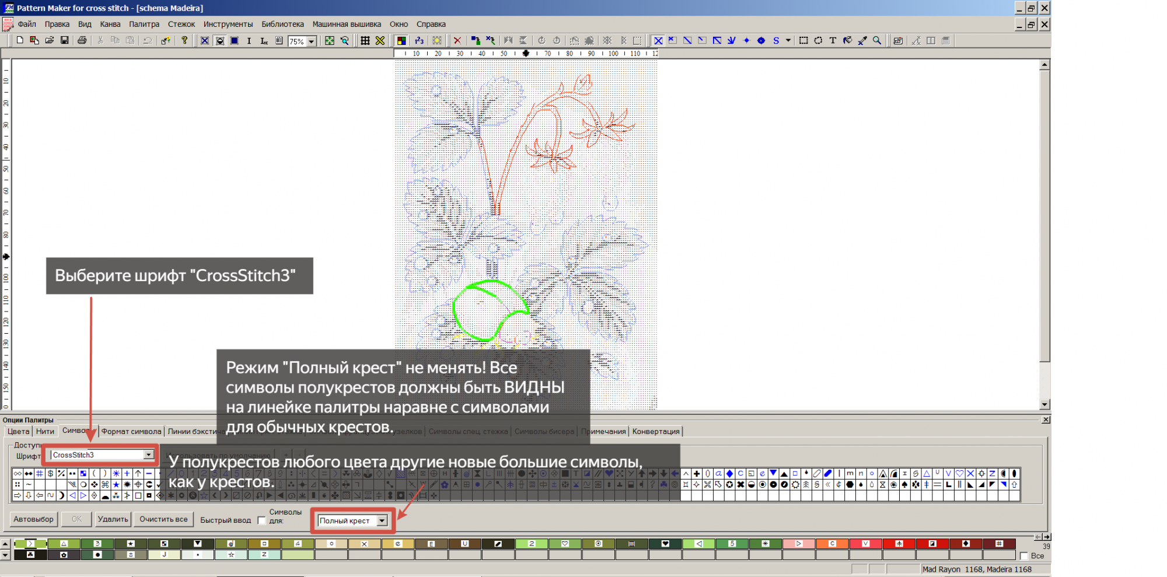The height and width of the screenshot is (577, 1167).
Task: Click the "Очистить все" button
Action: point(163,519)
